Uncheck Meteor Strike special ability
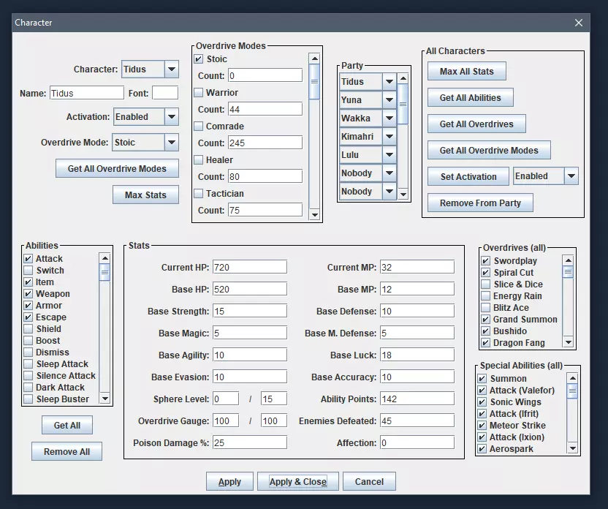Image resolution: width=608 pixels, height=509 pixels. click(x=482, y=426)
